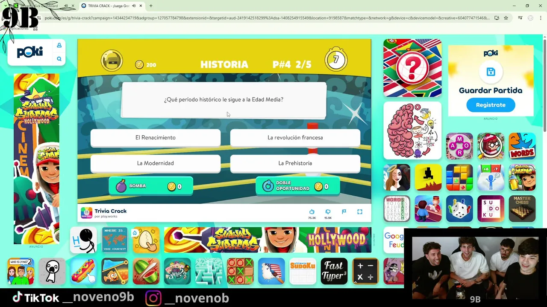Click the Trivia Crack title below the game
The width and height of the screenshot is (547, 307).
(x=111, y=211)
